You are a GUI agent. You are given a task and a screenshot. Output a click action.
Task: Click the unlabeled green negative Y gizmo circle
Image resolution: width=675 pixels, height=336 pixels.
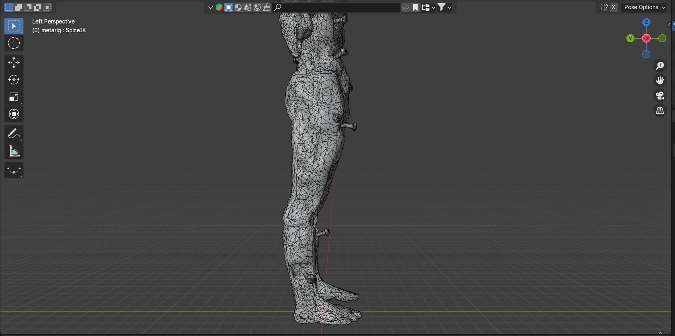[x=662, y=38]
